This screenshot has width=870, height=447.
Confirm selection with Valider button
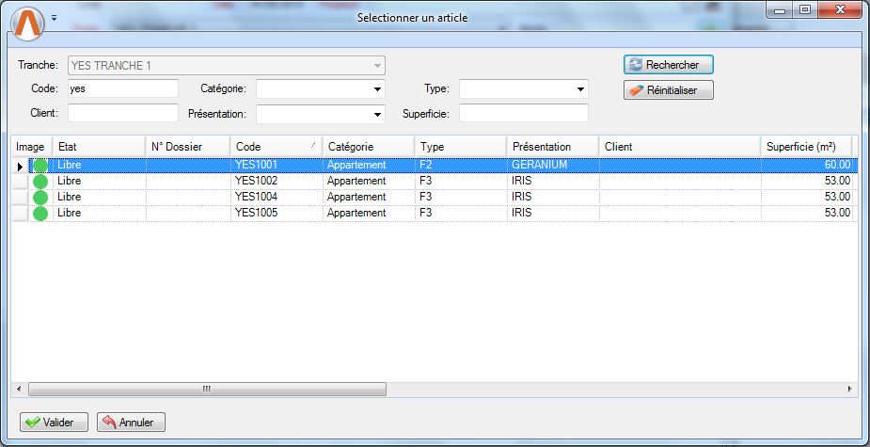54,423
